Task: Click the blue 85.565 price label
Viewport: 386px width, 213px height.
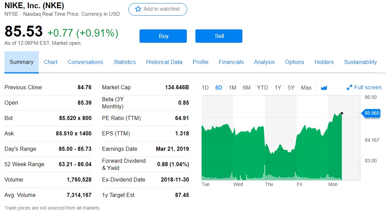Action: pyautogui.click(x=372, y=113)
